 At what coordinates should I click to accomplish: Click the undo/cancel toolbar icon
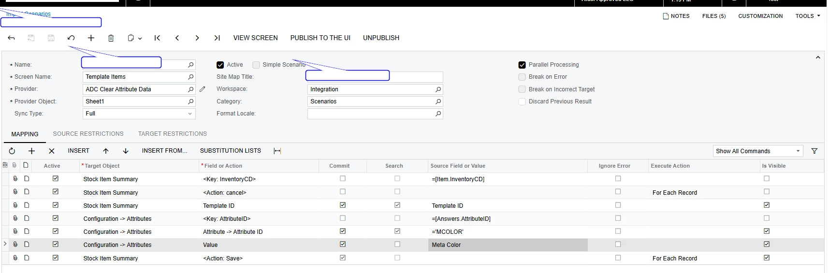click(71, 38)
